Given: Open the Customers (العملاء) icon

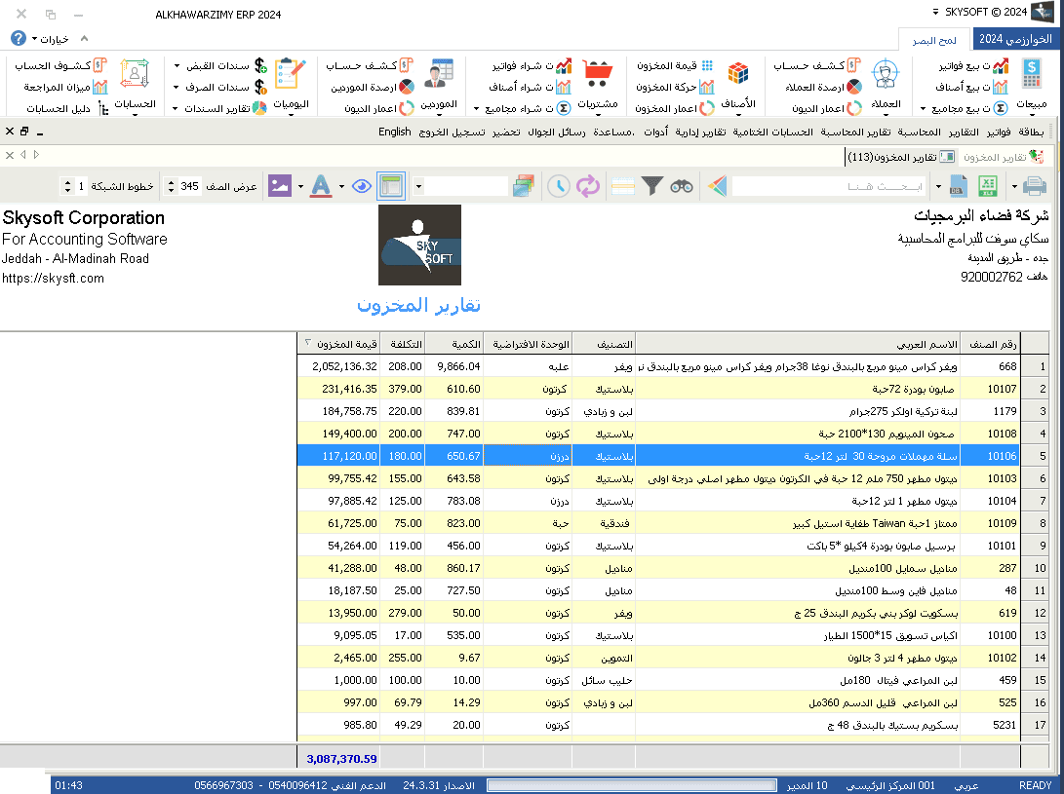Looking at the screenshot, I should point(885,73).
